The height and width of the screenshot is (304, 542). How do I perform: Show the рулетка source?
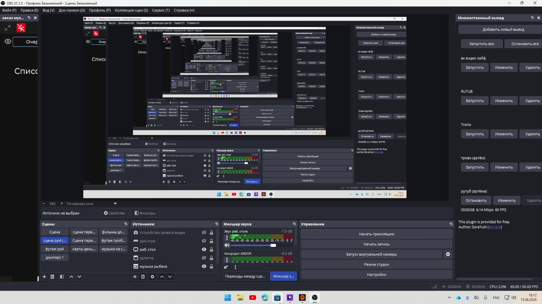coord(204,258)
